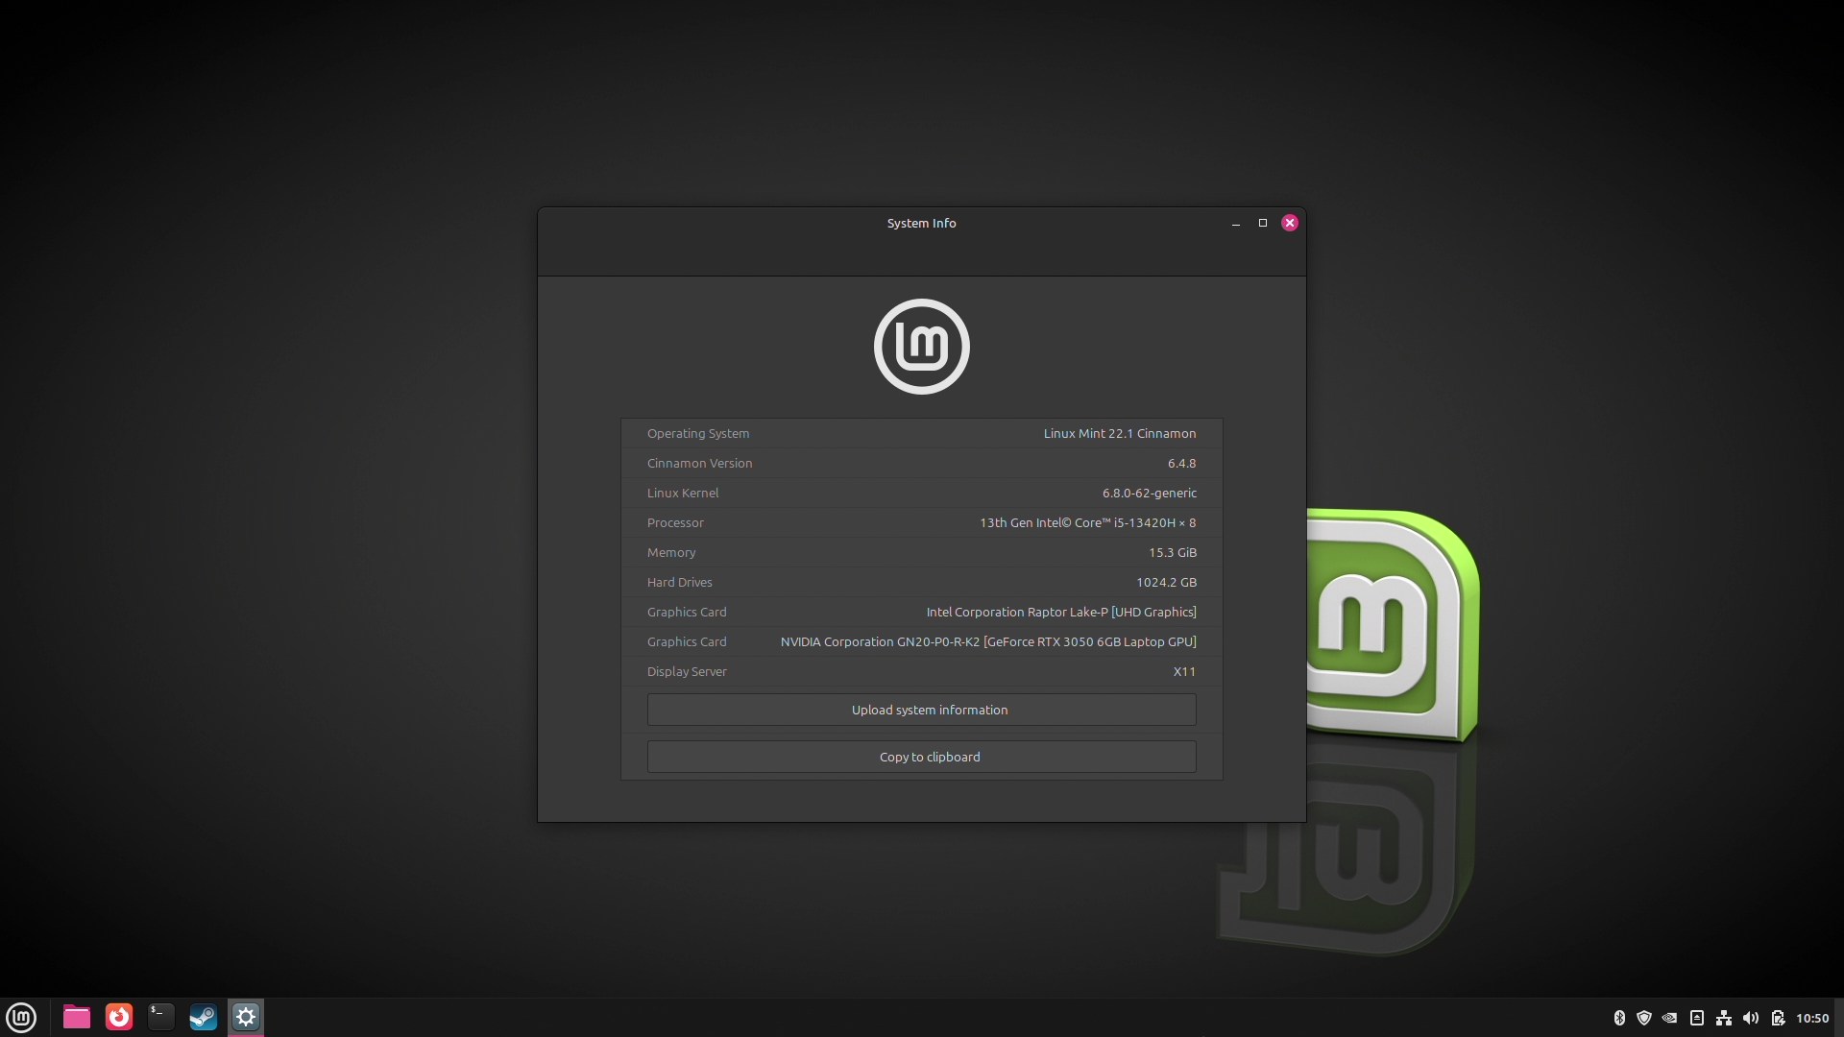Click the 'Operating System' label

(x=698, y=433)
